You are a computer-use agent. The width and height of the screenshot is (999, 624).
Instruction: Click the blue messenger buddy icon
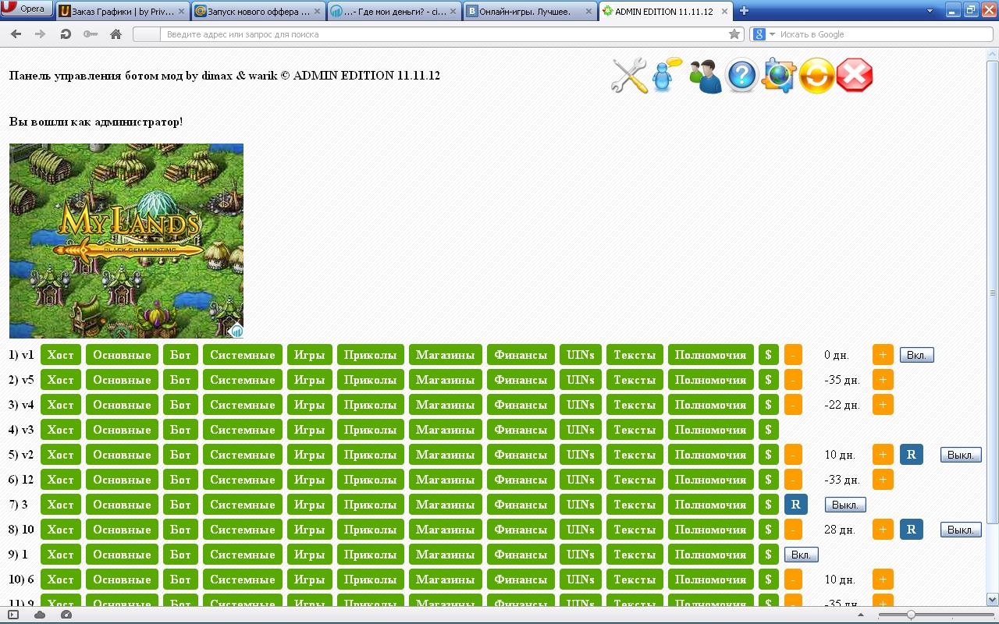pos(665,75)
